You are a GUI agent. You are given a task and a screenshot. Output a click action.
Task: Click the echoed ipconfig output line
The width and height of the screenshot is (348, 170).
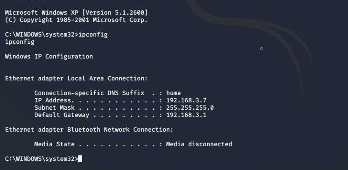(x=20, y=42)
